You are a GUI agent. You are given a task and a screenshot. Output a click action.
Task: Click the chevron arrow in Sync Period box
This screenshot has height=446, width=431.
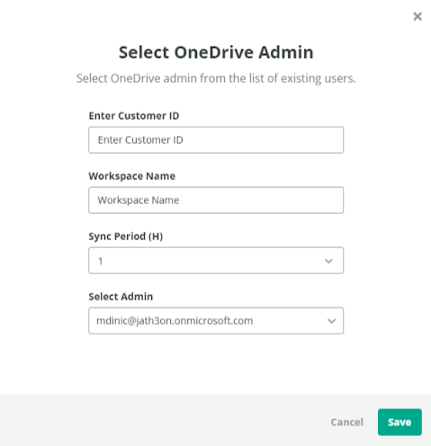pos(328,261)
